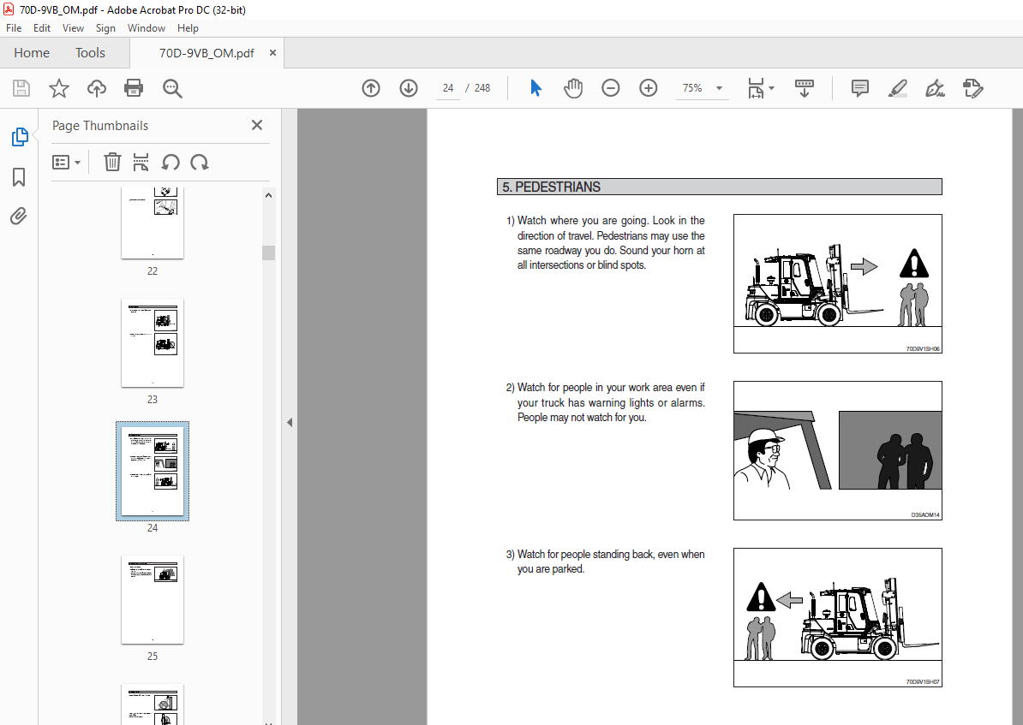Image resolution: width=1023 pixels, height=725 pixels.
Task: Add a comment with sticky note icon
Action: (859, 88)
